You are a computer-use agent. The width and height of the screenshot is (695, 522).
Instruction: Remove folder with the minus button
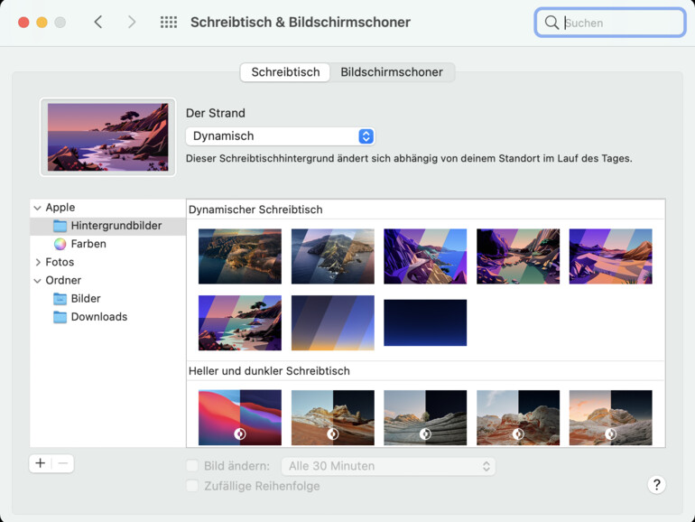tap(63, 463)
